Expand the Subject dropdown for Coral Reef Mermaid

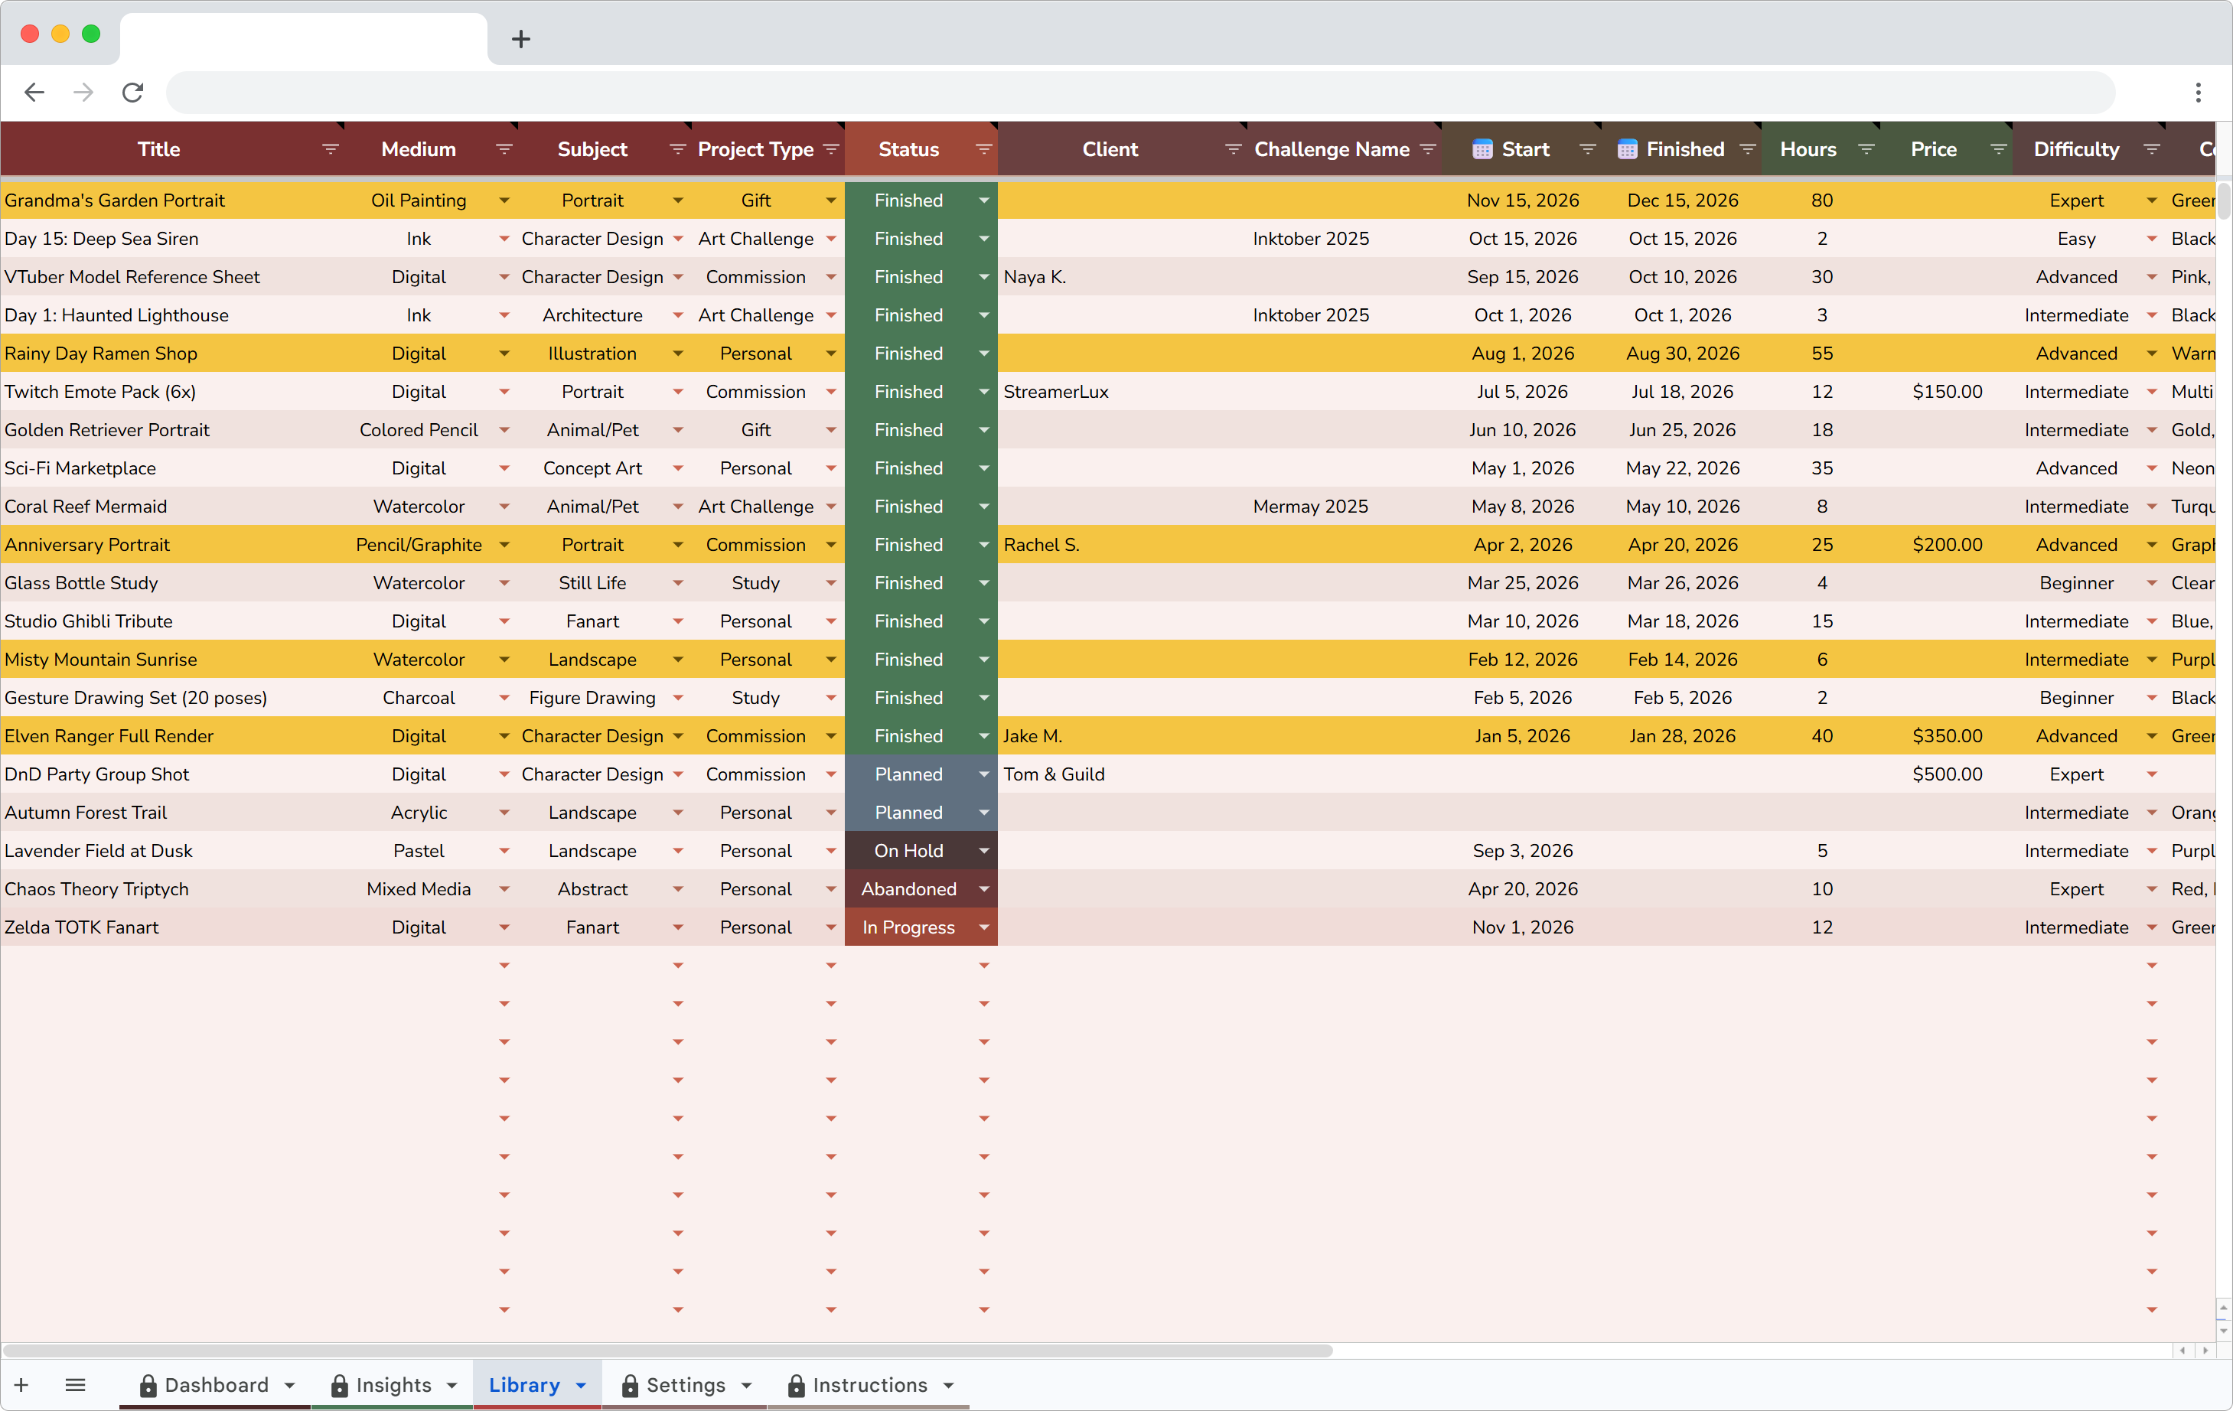[678, 507]
